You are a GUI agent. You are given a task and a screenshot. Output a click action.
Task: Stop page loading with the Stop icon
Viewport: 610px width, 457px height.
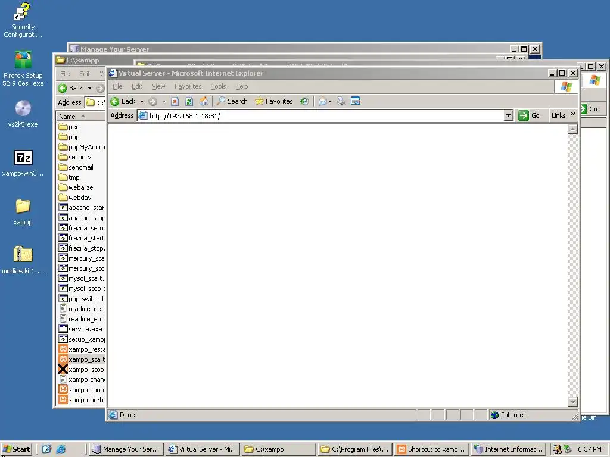click(175, 101)
